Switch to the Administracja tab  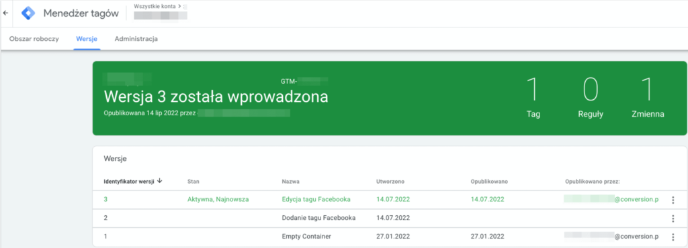click(136, 39)
